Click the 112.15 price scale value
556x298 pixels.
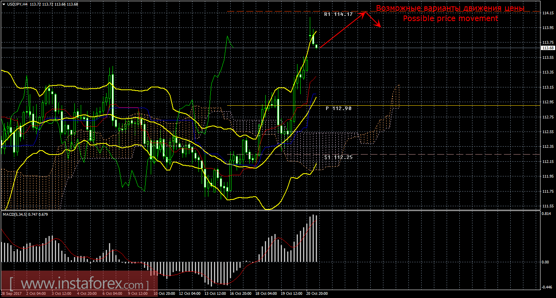pos(548,162)
